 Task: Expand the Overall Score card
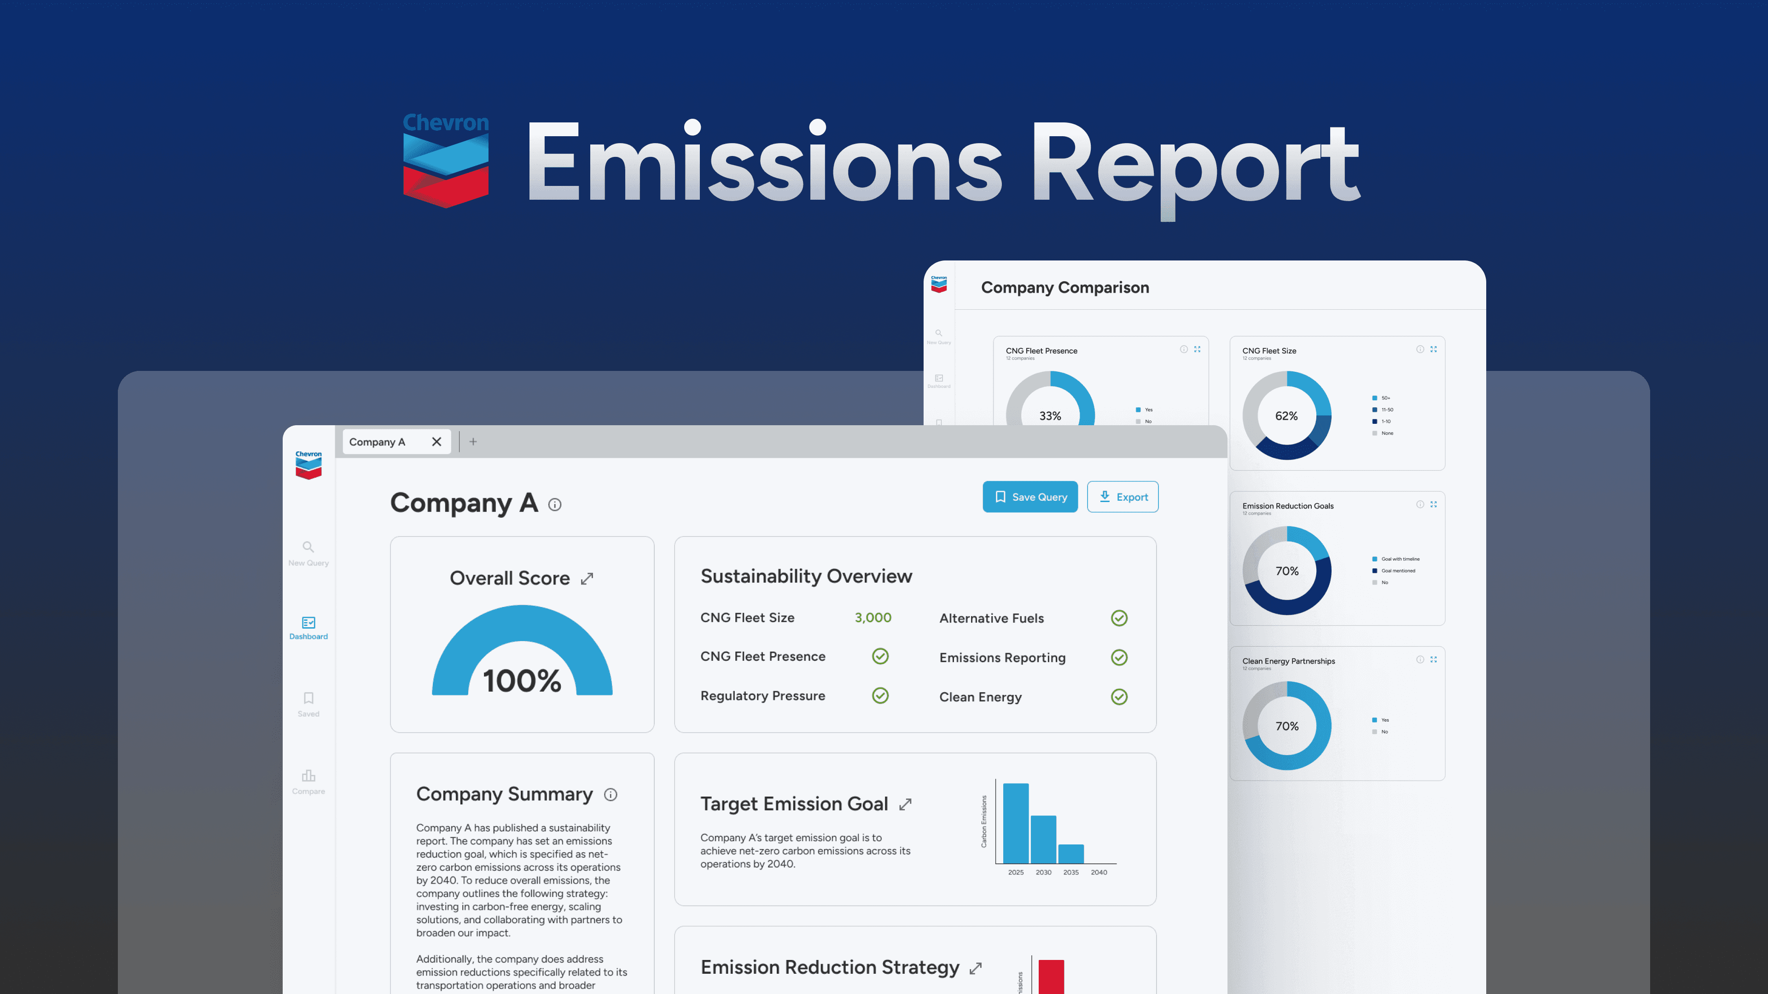pos(587,579)
